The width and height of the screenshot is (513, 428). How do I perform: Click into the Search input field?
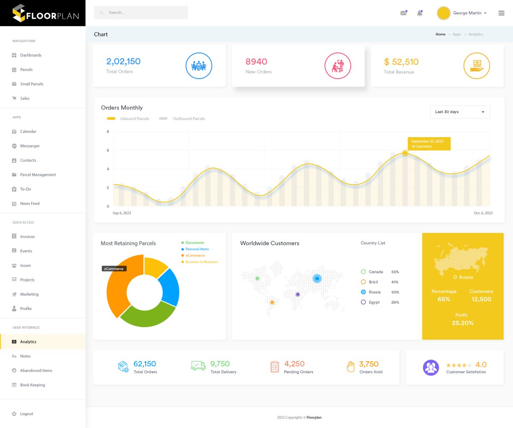click(141, 13)
